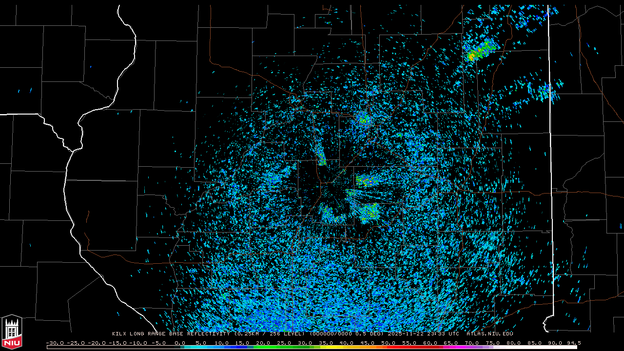This screenshot has height=351, width=624.
Task: Click the 75.0 label on the color scale
Action: pos(492,343)
